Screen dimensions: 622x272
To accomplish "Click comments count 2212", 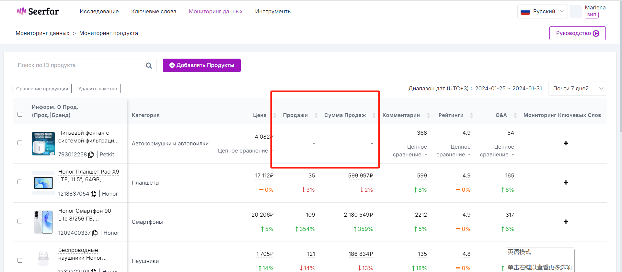I will tap(421, 215).
